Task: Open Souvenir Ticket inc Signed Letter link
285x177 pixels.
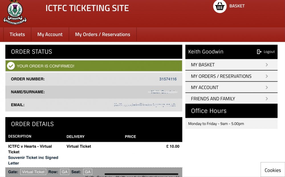Action: click(33, 160)
